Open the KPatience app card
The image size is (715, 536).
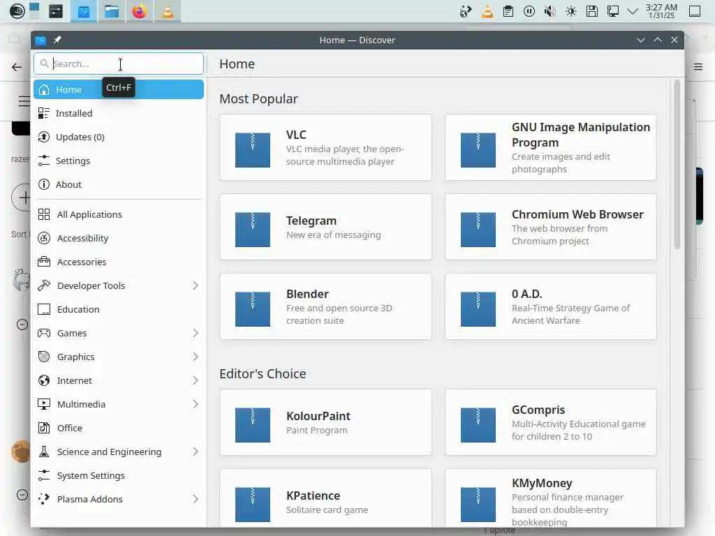point(325,498)
